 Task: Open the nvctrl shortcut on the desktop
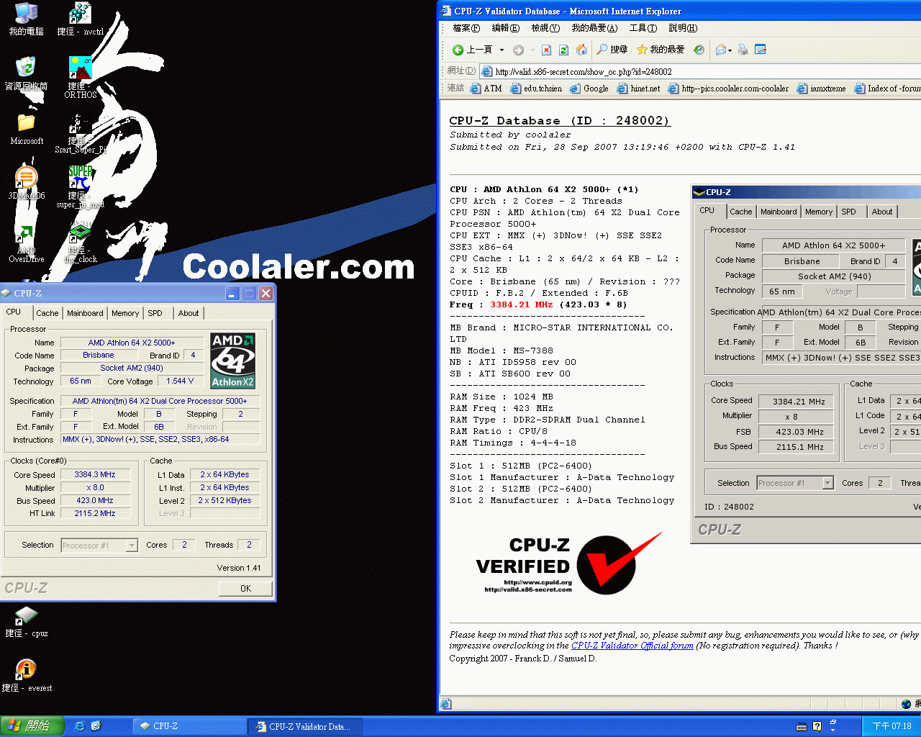(x=81, y=18)
